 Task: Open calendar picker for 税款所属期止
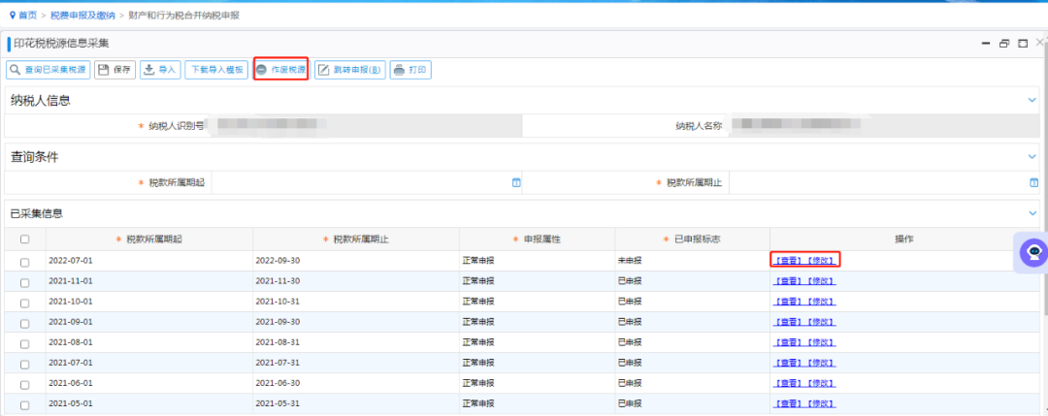pyautogui.click(x=1033, y=182)
